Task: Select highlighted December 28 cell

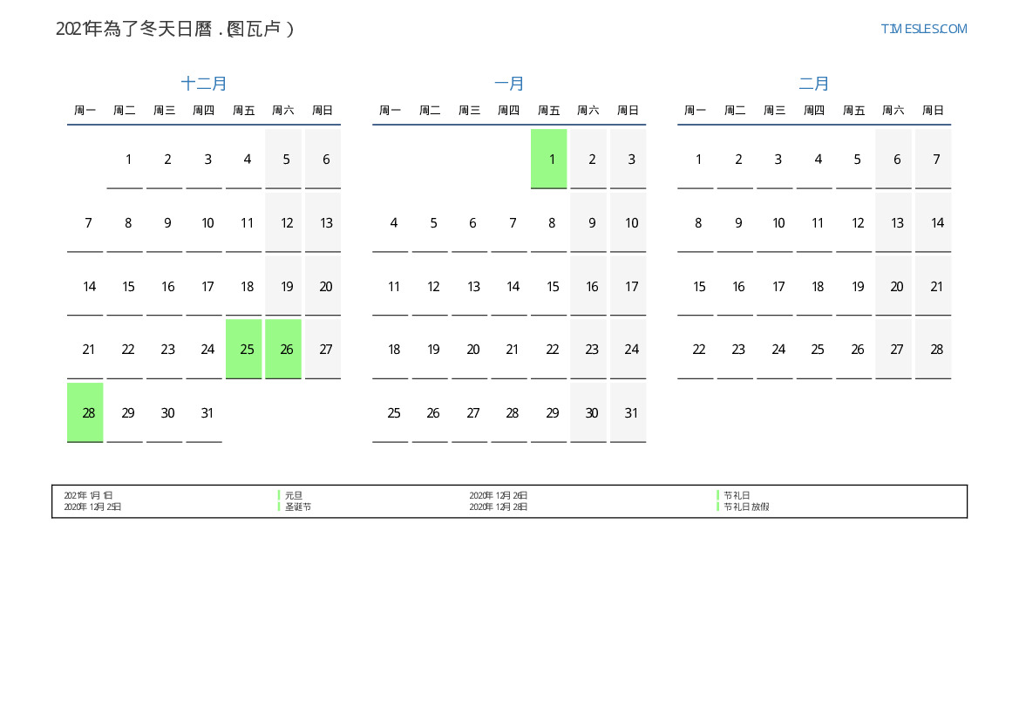Action: pos(88,413)
